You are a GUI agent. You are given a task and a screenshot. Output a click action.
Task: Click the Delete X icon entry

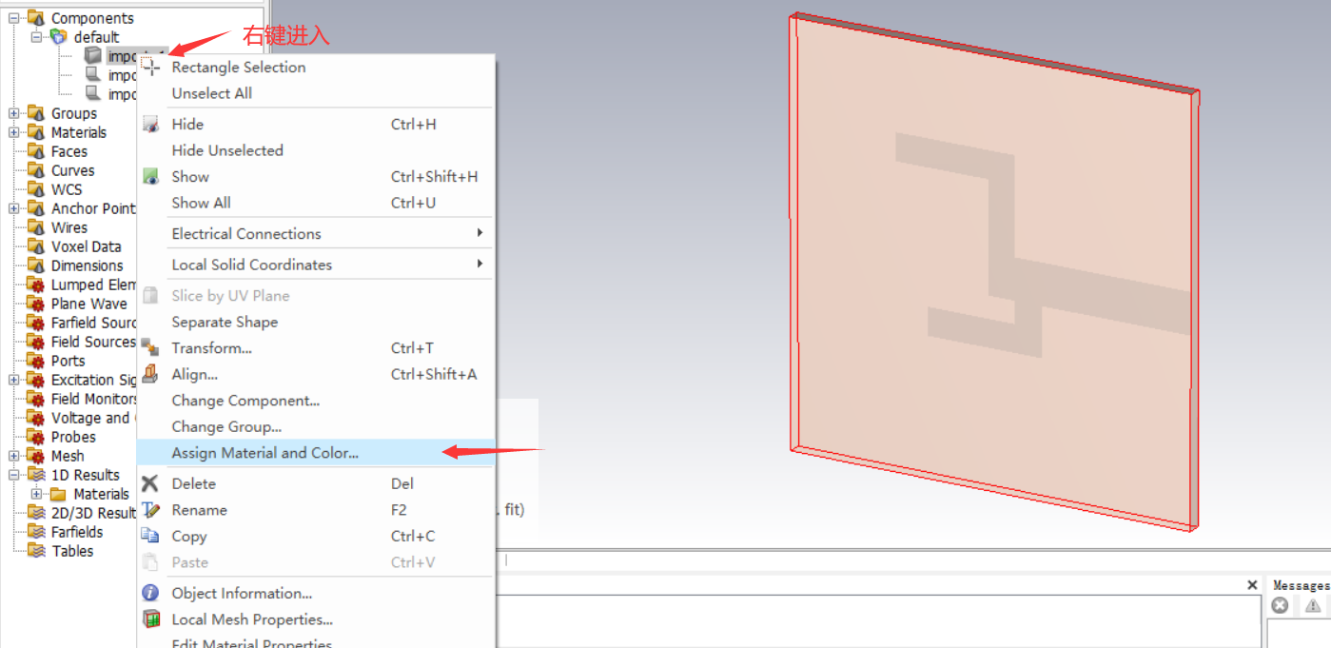click(x=150, y=483)
